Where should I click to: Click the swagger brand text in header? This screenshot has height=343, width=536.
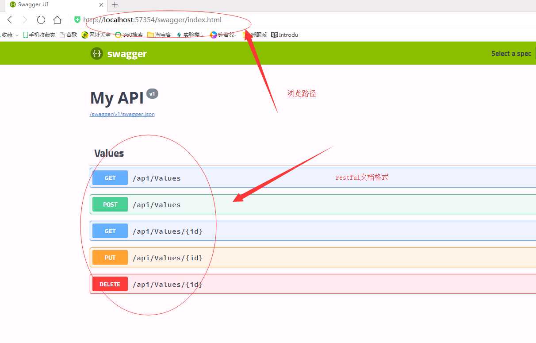tap(127, 54)
